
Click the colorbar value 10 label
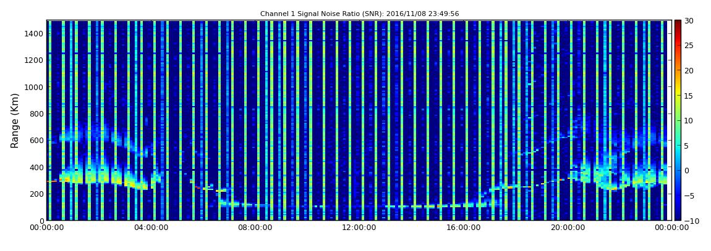[689, 121]
